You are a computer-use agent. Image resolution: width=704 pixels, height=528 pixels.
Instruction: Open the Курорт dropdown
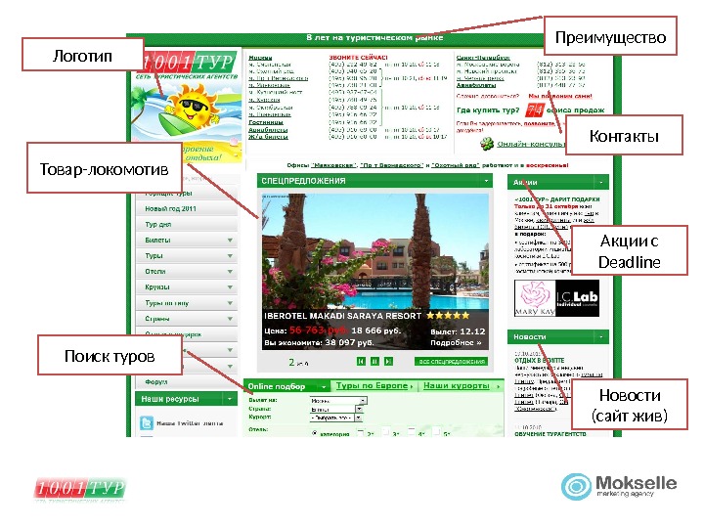[x=335, y=418]
